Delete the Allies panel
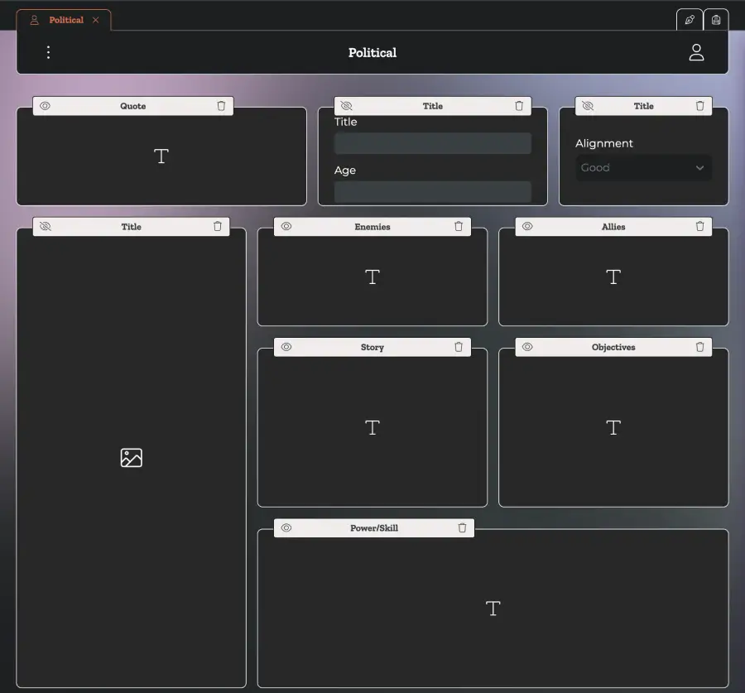The height and width of the screenshot is (693, 745). [699, 226]
